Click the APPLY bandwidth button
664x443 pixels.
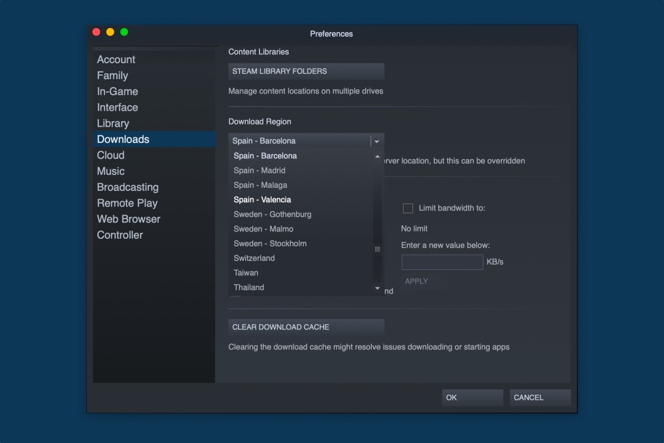coord(424,281)
